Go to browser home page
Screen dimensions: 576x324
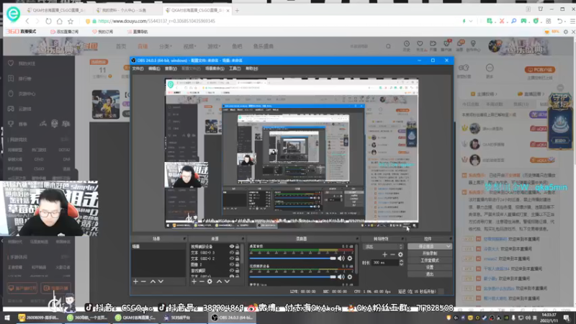60,21
